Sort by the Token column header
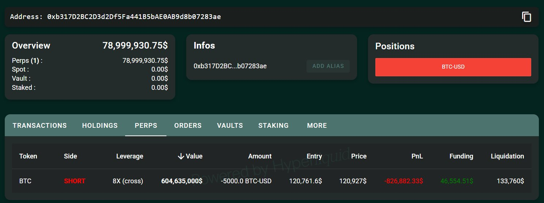The image size is (544, 203). click(28, 156)
